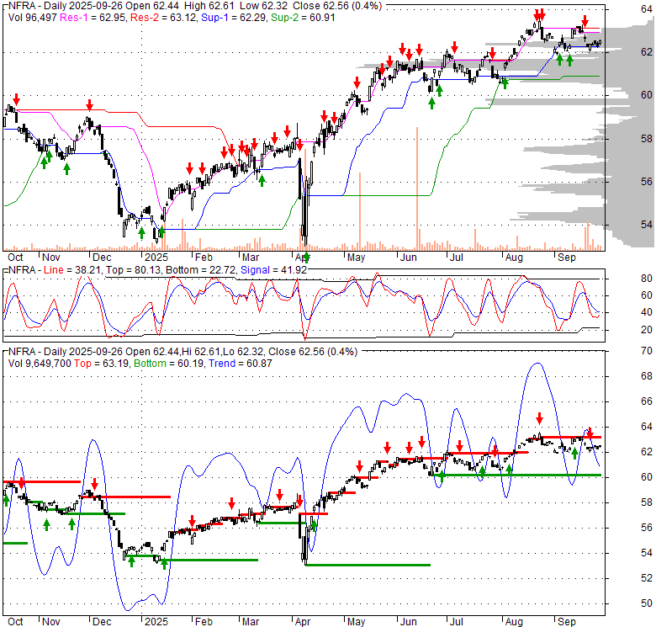The height and width of the screenshot is (627, 656).
Task: Click the 68 price label on bottom chart
Action: (647, 376)
